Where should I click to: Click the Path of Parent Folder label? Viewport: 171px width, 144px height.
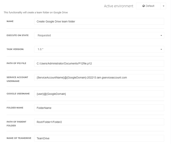pos(16,124)
